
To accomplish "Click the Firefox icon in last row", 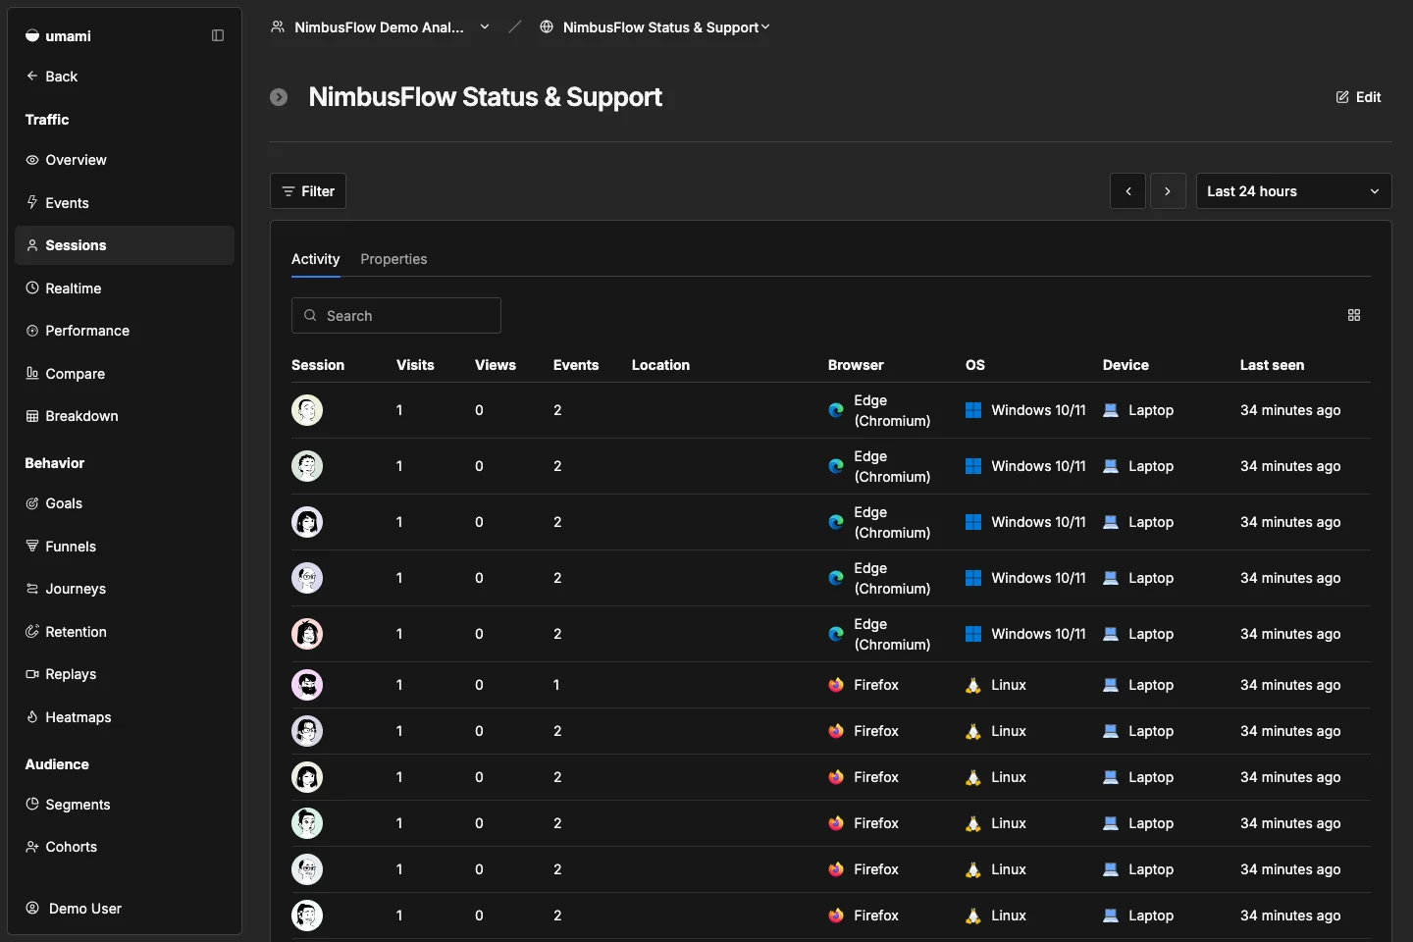I will click(x=836, y=916).
